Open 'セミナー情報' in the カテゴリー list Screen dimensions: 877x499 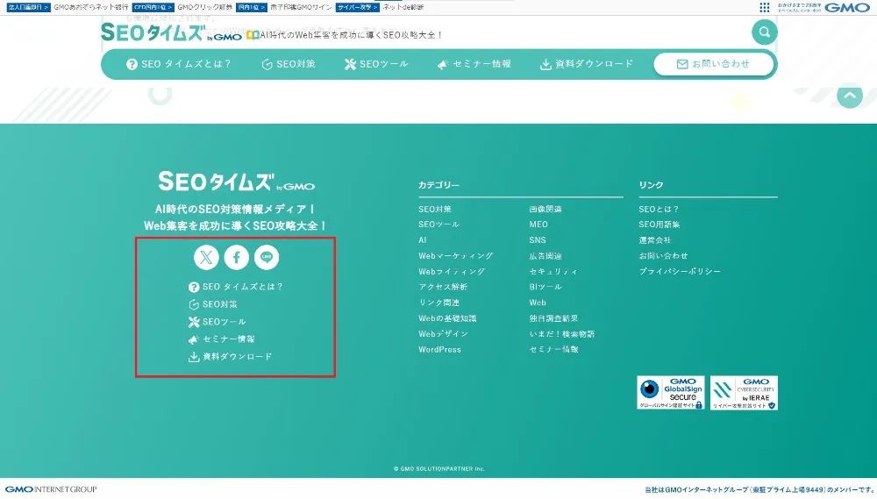point(553,350)
